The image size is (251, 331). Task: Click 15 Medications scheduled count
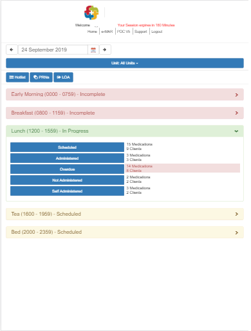[x=140, y=144]
